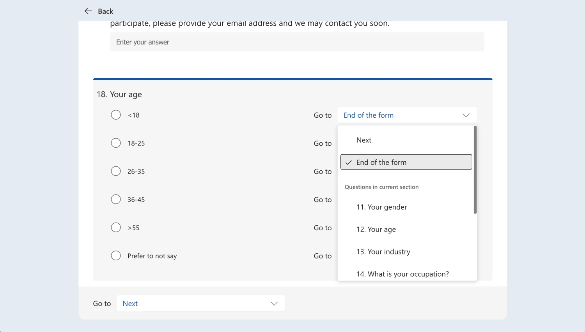This screenshot has width=585, height=332.
Task: Click the checkmark beside End of the form
Action: [x=349, y=162]
